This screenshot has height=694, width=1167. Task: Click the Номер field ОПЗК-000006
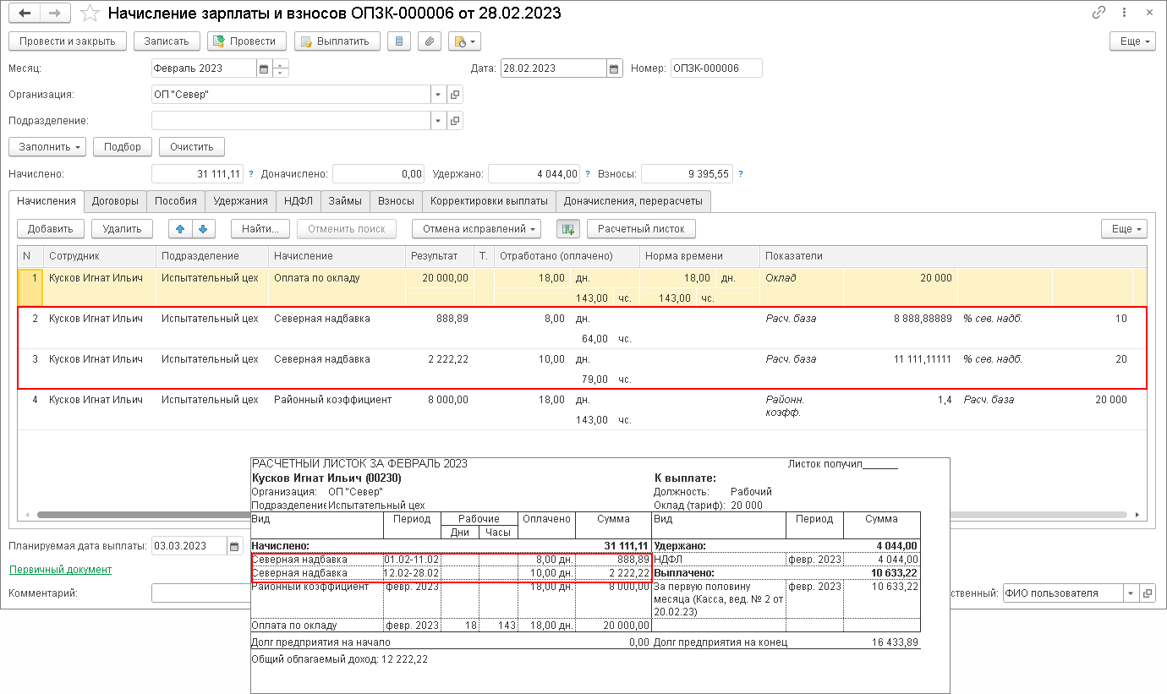pos(716,68)
